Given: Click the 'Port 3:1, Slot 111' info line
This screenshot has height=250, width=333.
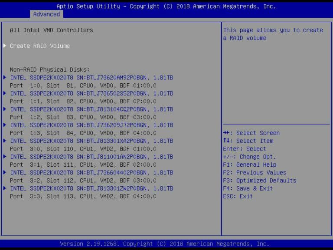Looking at the screenshot, I should coord(83,164).
